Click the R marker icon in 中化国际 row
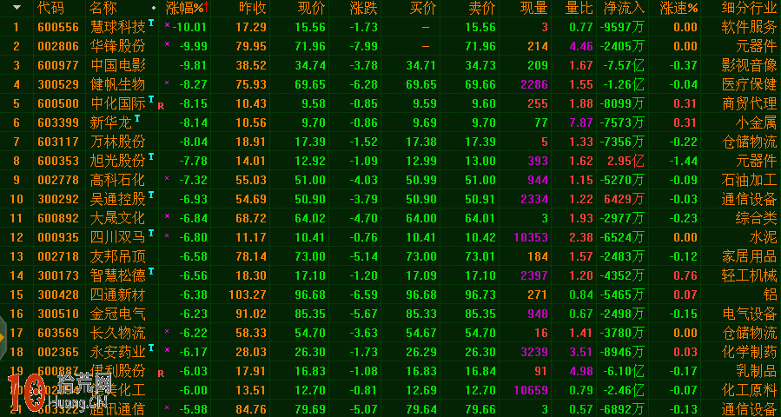Screen dimensions: 781x417 coord(161,106)
